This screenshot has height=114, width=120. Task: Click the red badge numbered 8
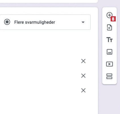pyautogui.click(x=113, y=19)
